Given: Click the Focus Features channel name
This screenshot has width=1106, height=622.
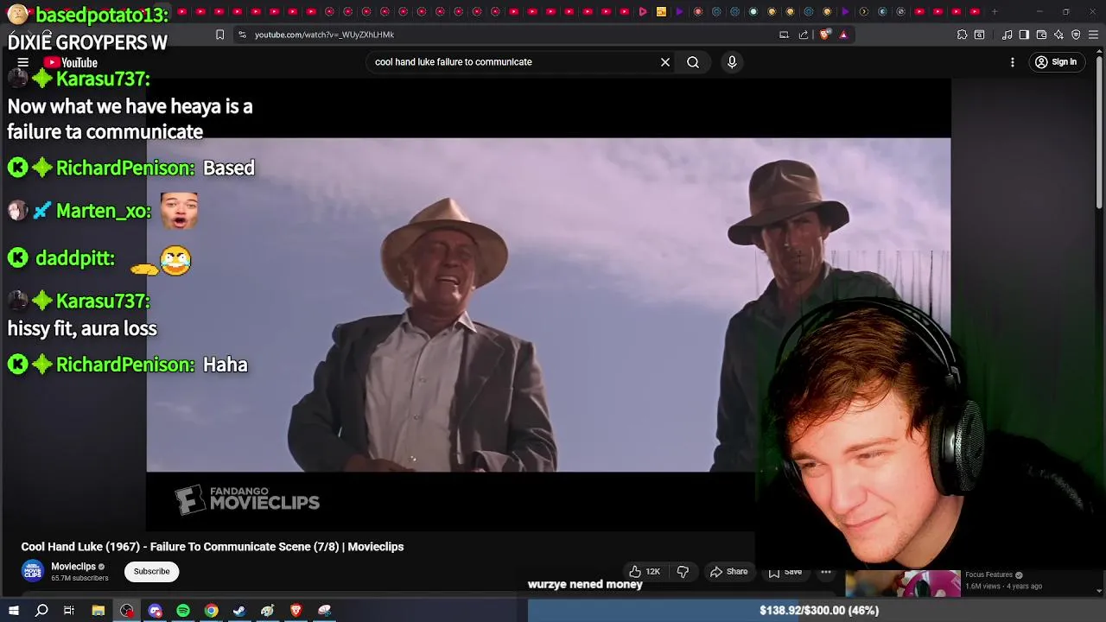Looking at the screenshot, I should tap(988, 574).
